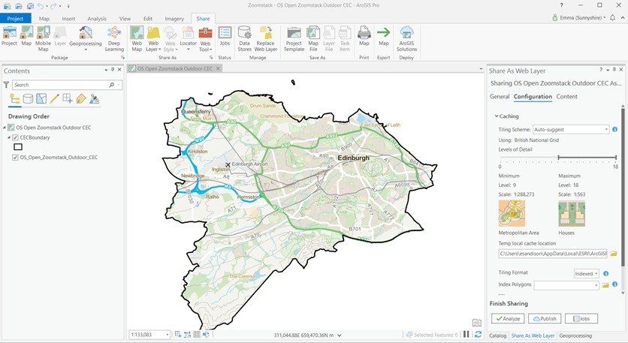This screenshot has width=628, height=343.
Task: Click the Publish button
Action: pos(545,318)
